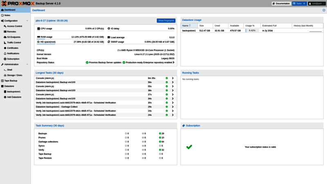Click the Storage / Disks icon
The image size is (327, 184).
pyautogui.click(x=5, y=75)
